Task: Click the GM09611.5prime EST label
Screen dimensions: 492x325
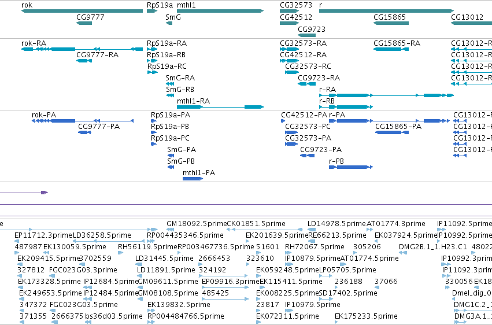Action: [x=168, y=282]
